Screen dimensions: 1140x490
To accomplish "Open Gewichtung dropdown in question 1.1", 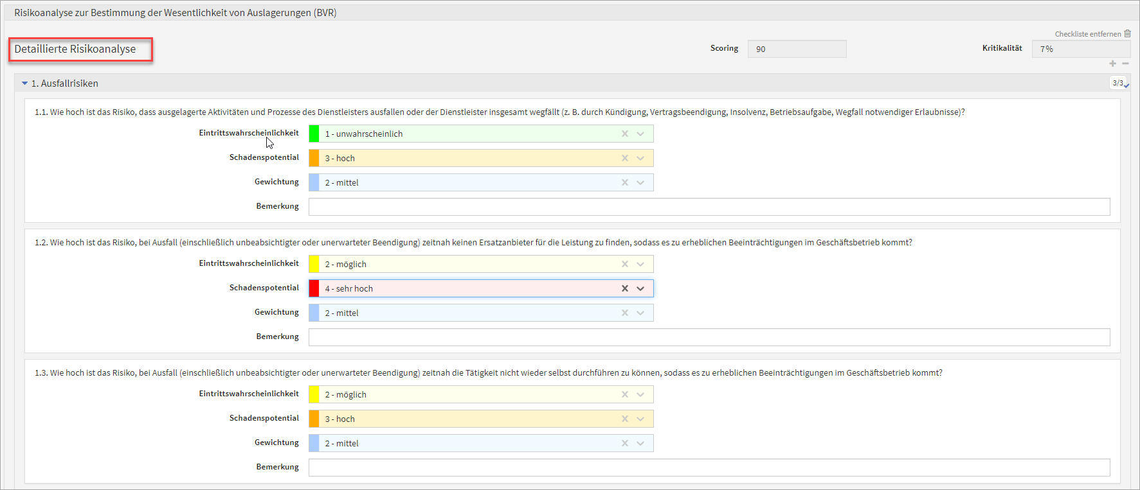I will 640,182.
